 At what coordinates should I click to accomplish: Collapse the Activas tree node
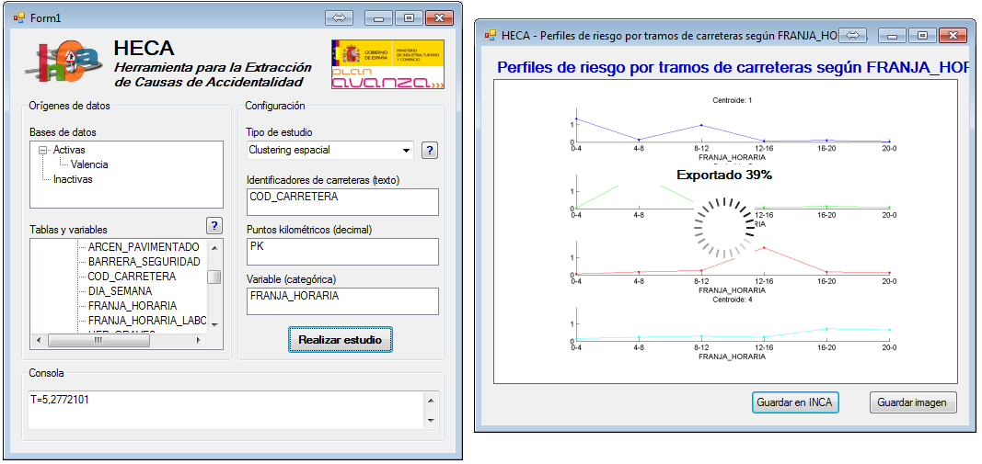[42, 150]
